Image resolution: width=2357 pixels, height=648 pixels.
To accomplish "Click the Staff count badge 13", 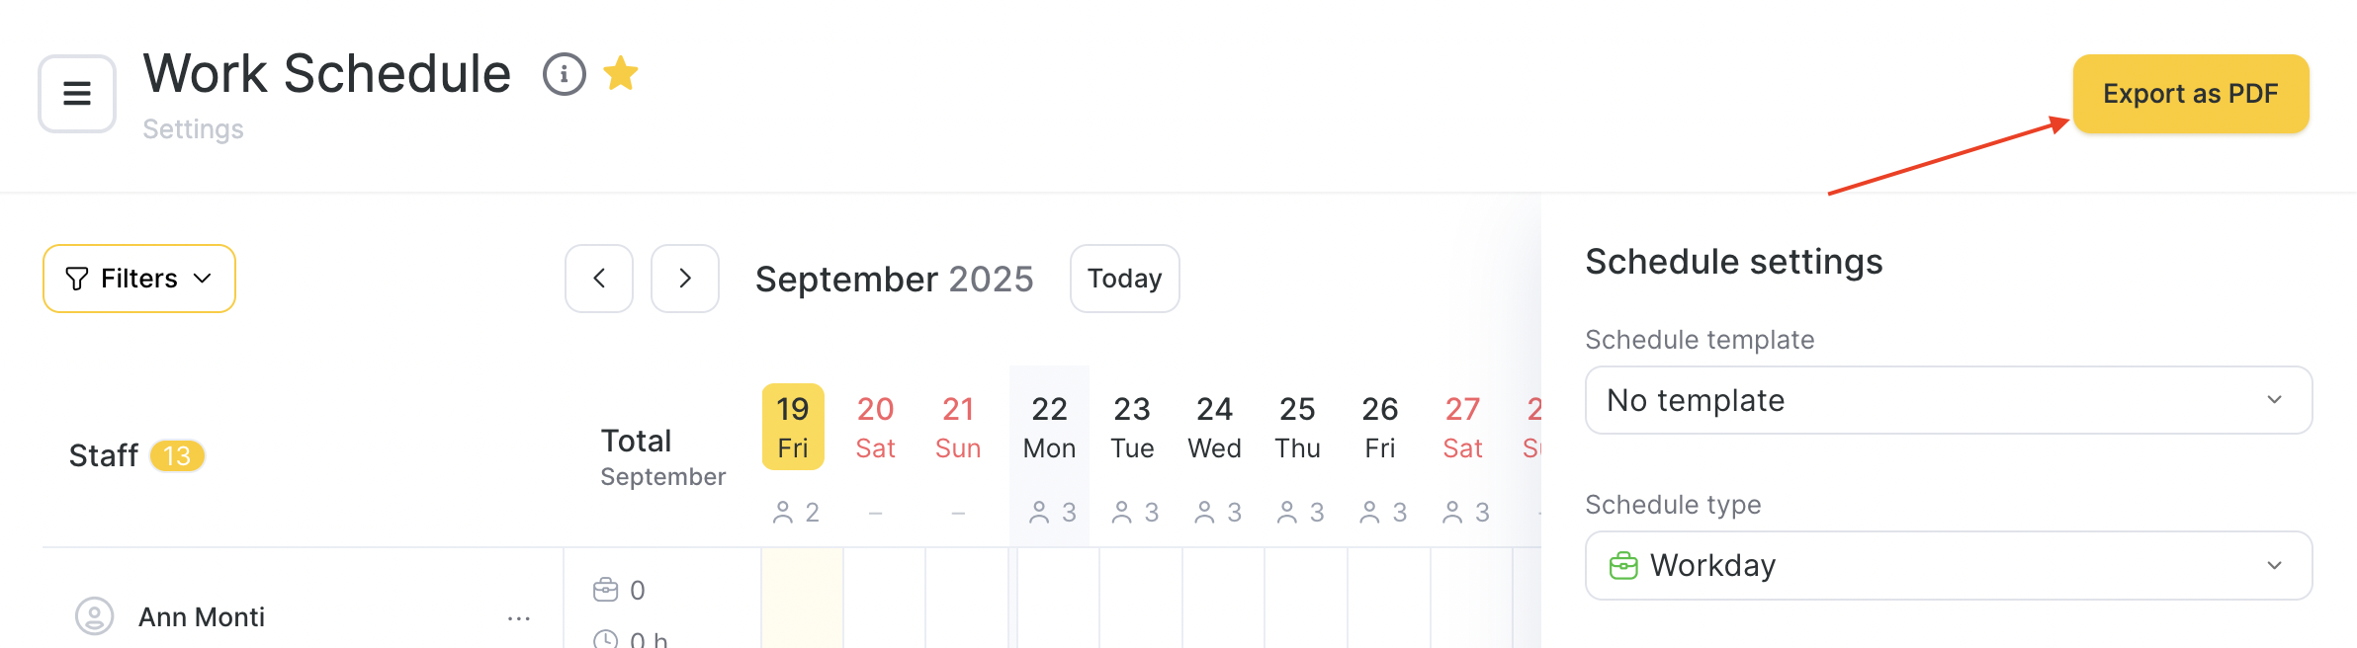I will coord(177,455).
